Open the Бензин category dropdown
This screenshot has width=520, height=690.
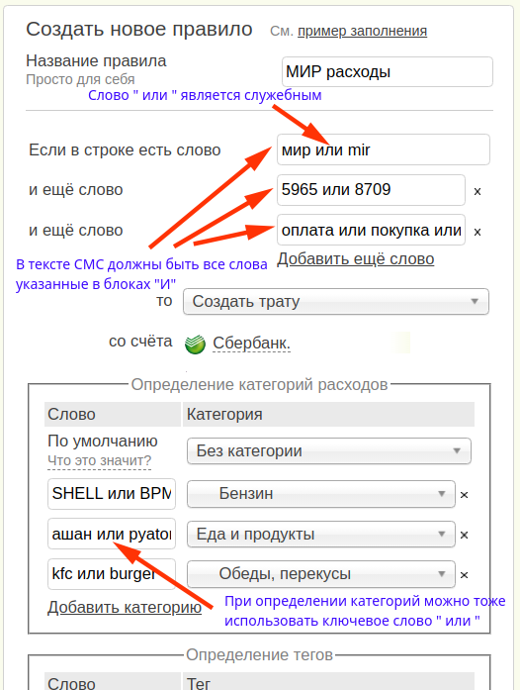[x=321, y=494]
